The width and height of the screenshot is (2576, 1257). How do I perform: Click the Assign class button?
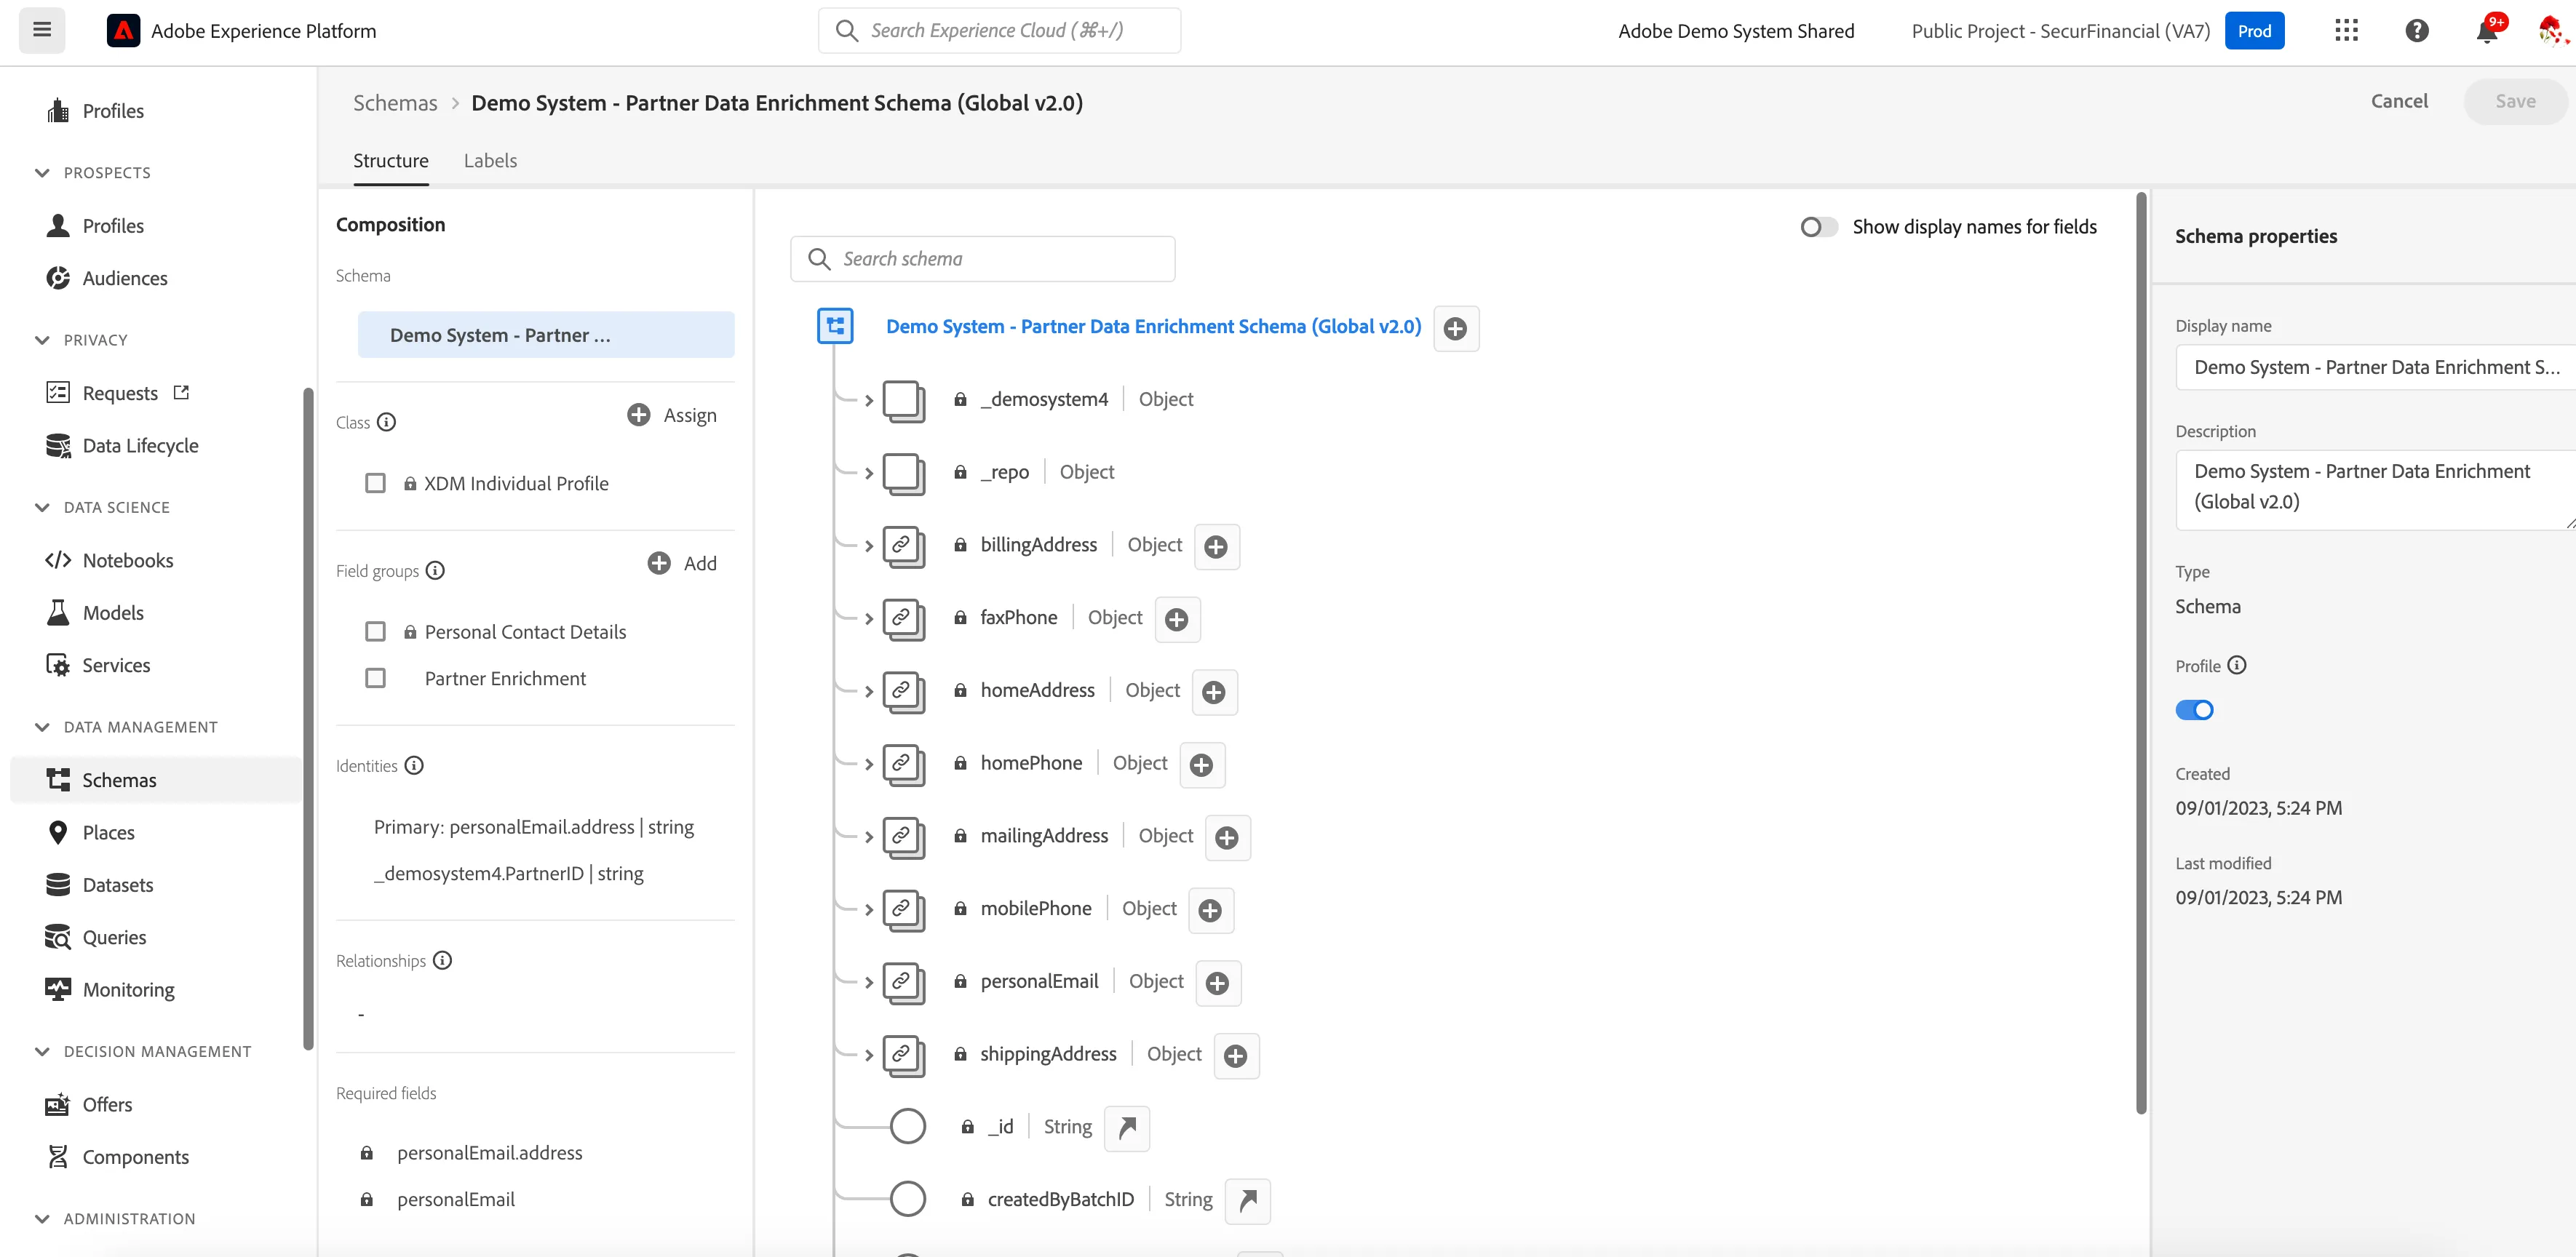coord(672,415)
